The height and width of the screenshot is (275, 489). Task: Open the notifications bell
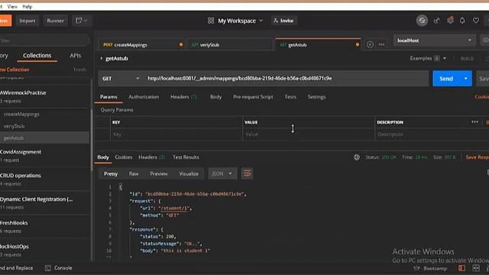[x=462, y=21]
